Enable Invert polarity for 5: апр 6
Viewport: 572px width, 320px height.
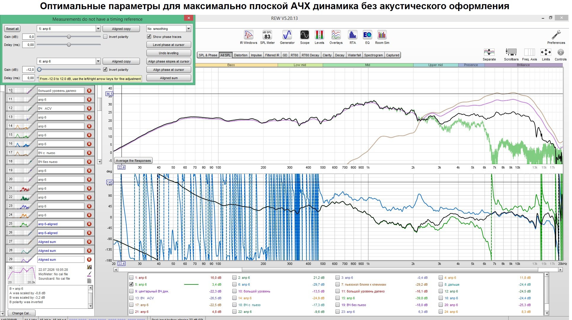[105, 37]
